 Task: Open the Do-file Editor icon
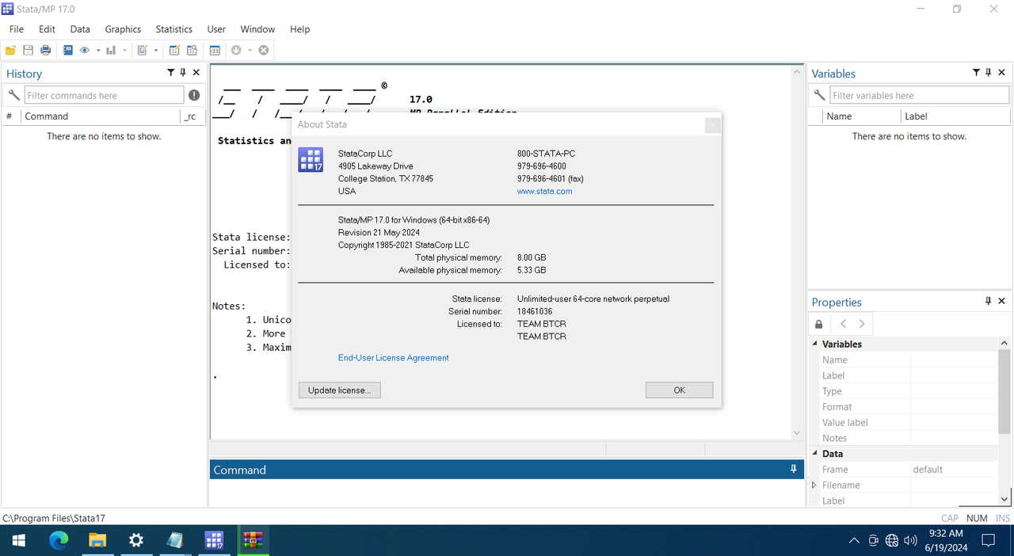143,51
